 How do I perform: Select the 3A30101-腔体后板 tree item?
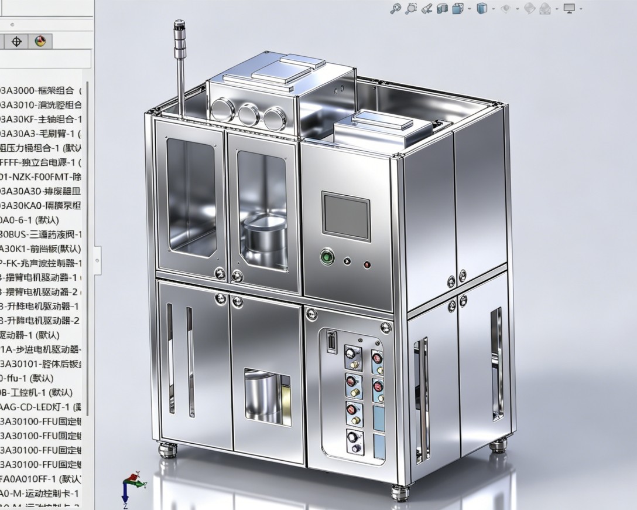pos(40,363)
